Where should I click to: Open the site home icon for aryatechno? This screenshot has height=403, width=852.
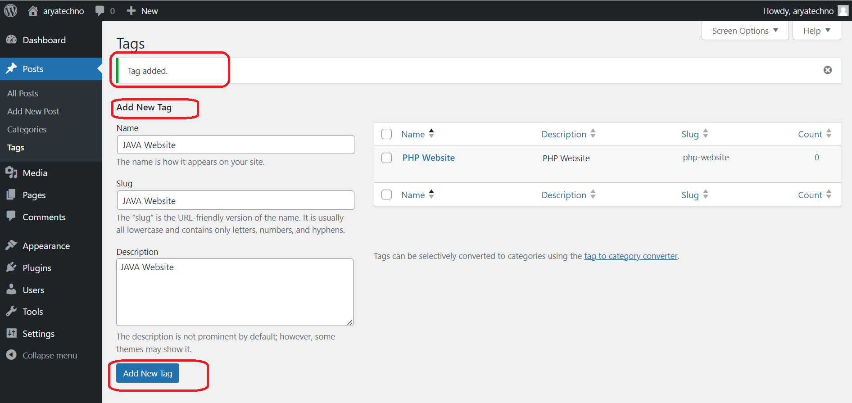click(33, 11)
